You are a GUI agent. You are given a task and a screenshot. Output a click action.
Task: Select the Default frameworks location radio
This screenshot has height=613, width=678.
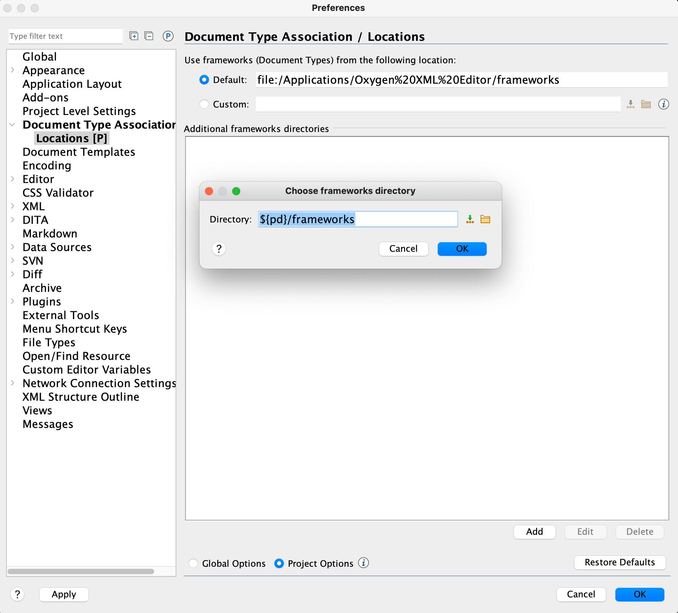coord(204,80)
